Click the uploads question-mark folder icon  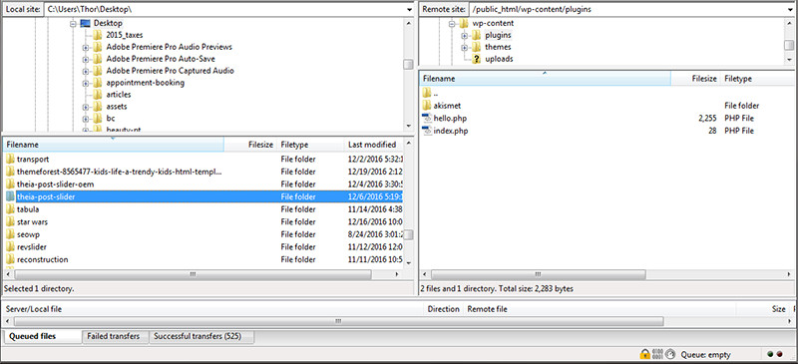477,59
